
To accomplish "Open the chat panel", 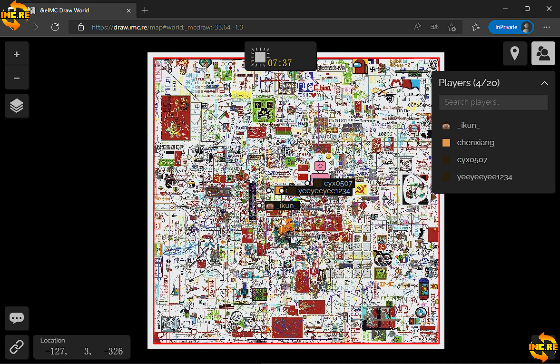I will point(17,318).
